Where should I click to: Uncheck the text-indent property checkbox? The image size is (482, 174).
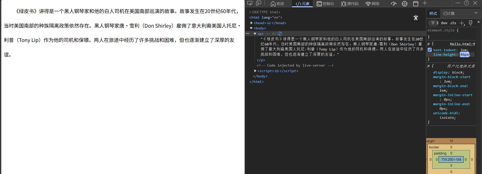[430, 50]
